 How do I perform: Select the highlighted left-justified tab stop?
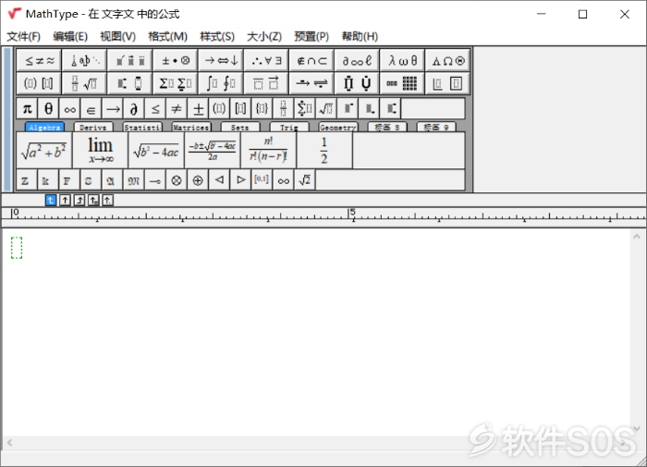coord(50,201)
